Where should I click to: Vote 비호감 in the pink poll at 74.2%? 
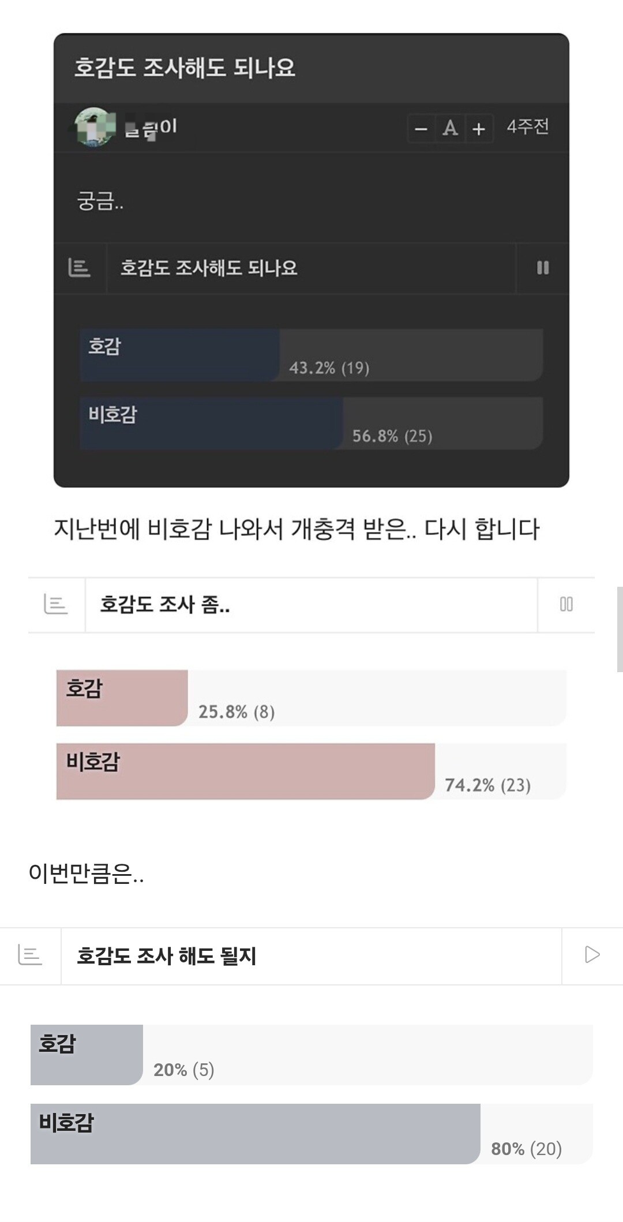311,771
